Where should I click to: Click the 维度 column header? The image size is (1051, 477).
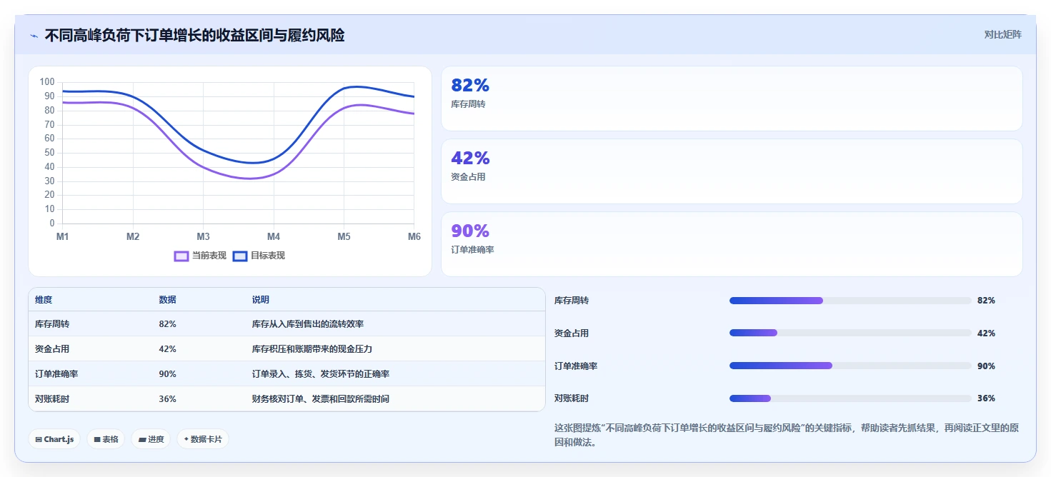pyautogui.click(x=44, y=300)
